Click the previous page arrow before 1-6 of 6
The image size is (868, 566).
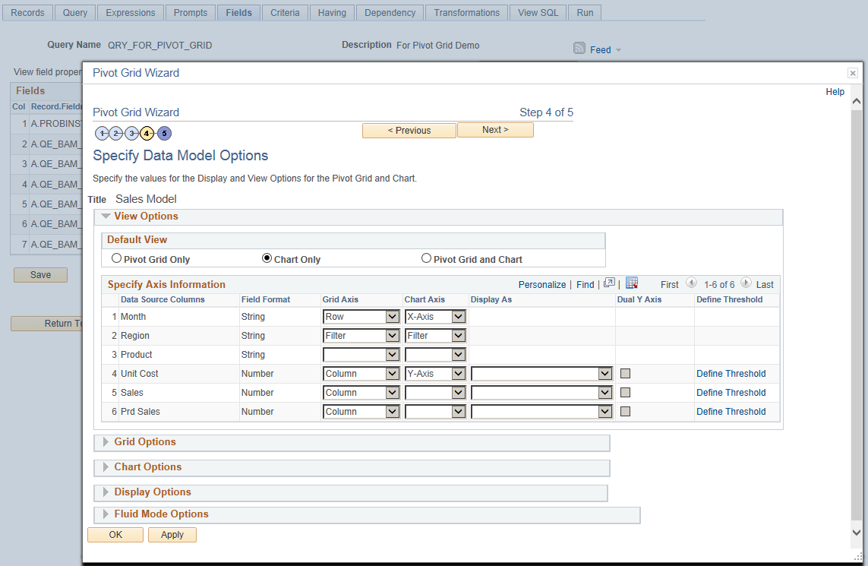click(x=691, y=283)
